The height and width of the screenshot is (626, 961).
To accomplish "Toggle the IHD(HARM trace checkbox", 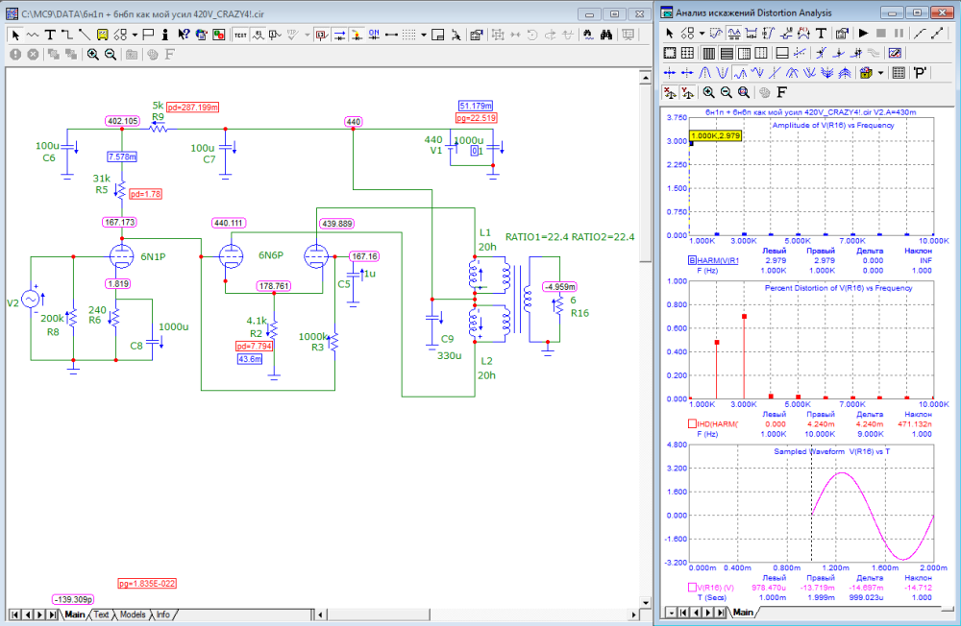I will [x=691, y=423].
